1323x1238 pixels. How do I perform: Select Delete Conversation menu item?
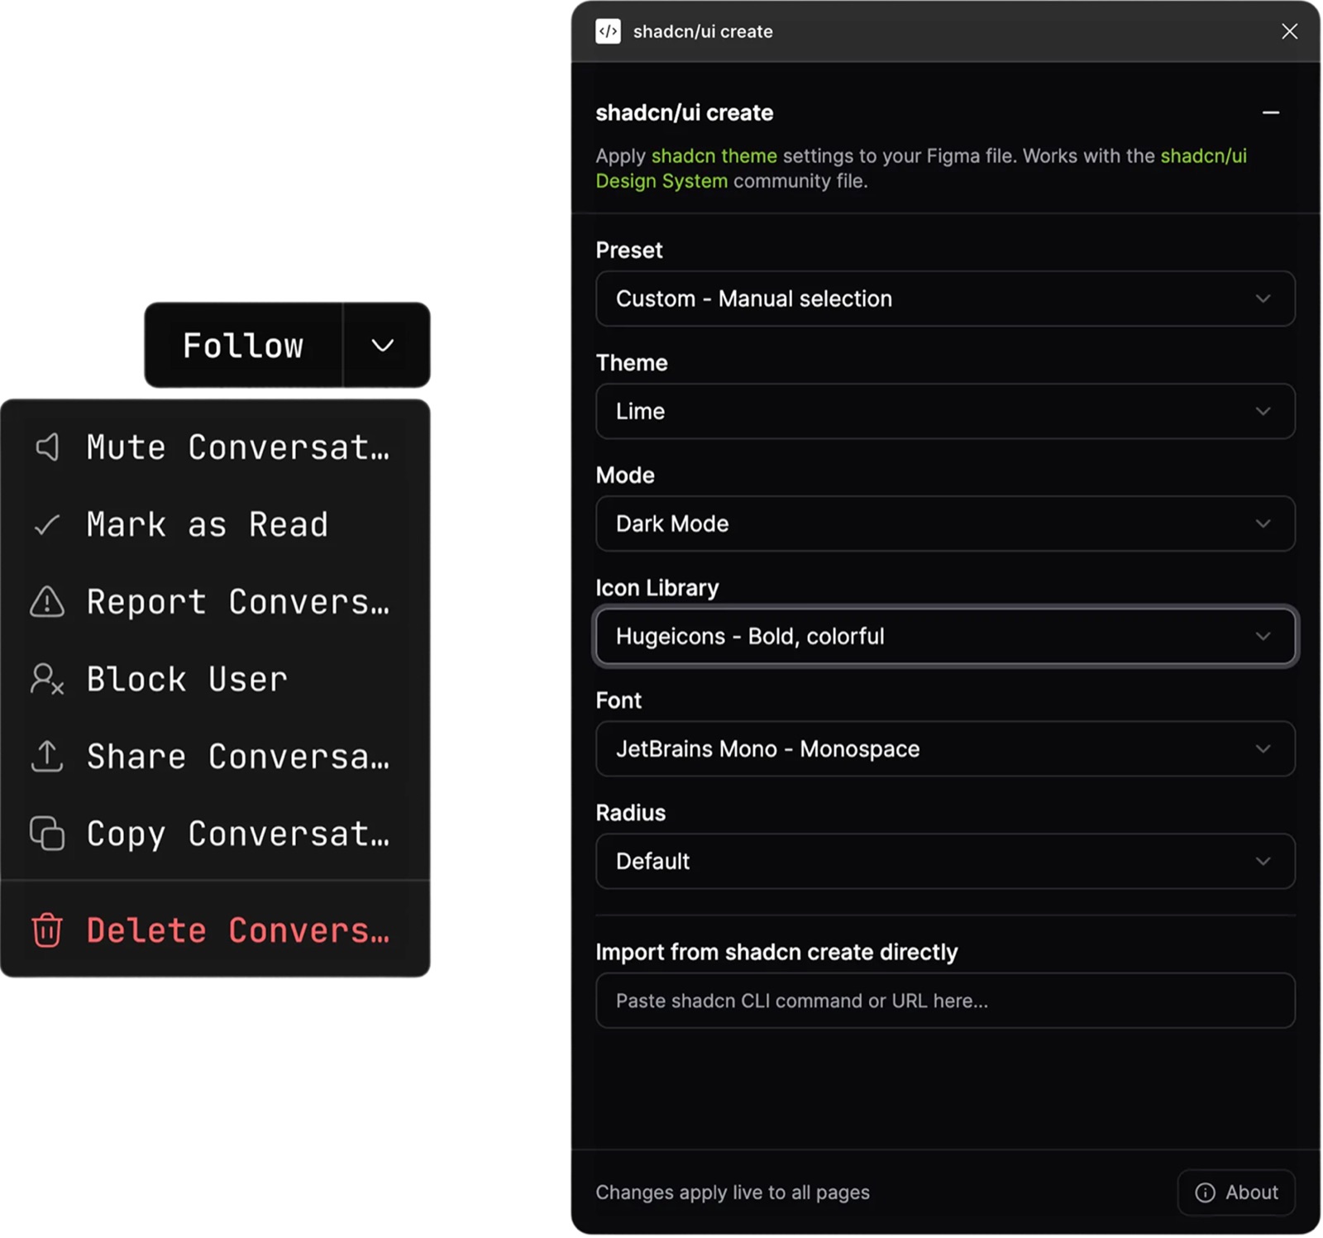[x=215, y=930]
